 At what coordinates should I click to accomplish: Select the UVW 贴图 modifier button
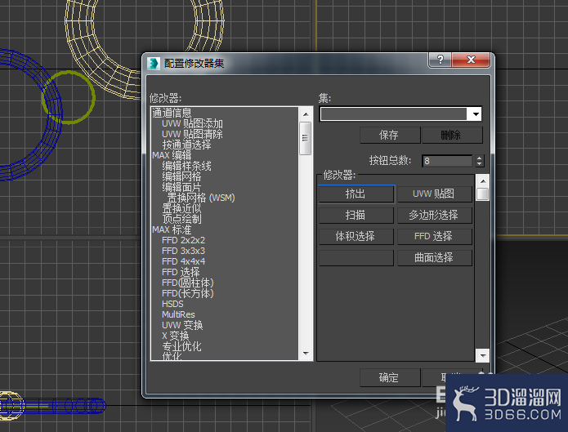[434, 194]
